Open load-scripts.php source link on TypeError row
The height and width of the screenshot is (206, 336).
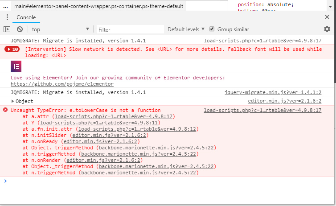coord(262,110)
